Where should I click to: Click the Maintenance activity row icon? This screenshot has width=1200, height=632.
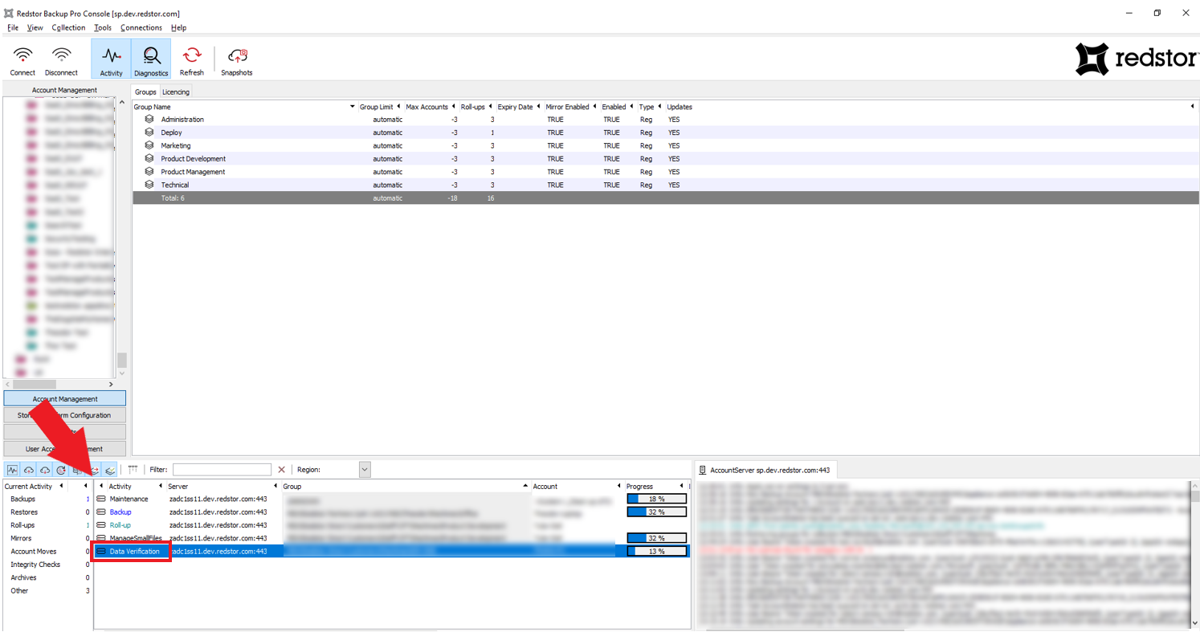coord(101,499)
